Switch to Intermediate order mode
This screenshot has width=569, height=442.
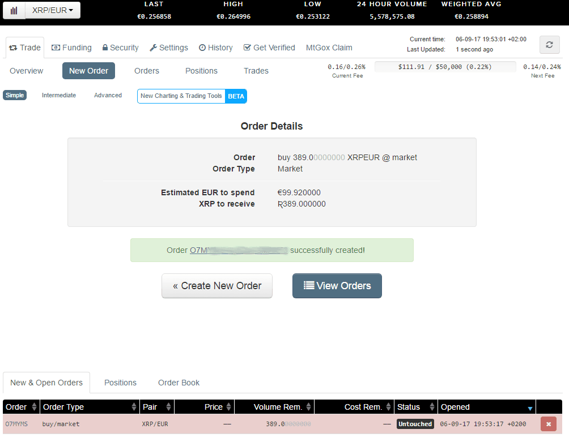59,95
